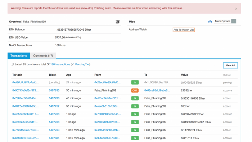Open transaction hash 0xc695a37a1ecd61
The height and width of the screenshot is (142, 252).
click(26, 122)
